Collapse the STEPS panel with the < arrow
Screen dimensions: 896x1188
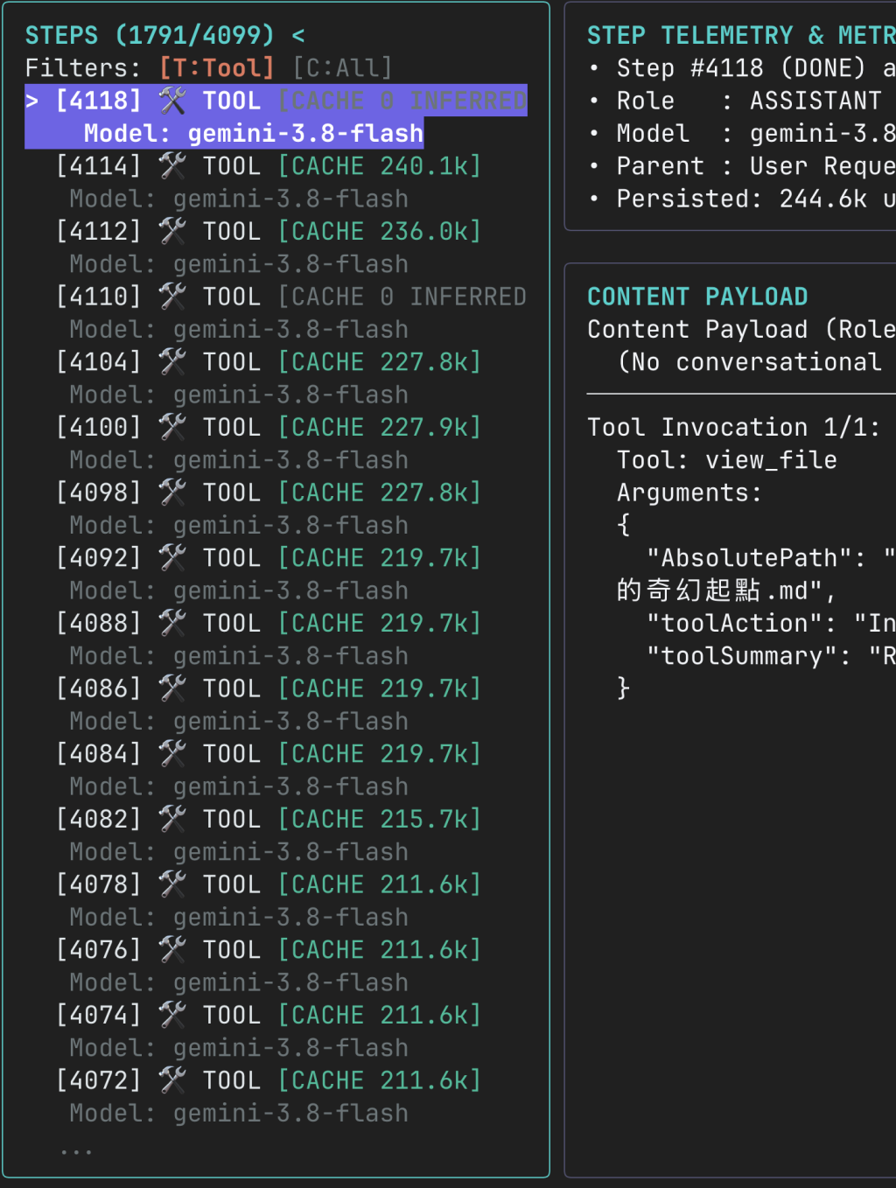(x=298, y=35)
